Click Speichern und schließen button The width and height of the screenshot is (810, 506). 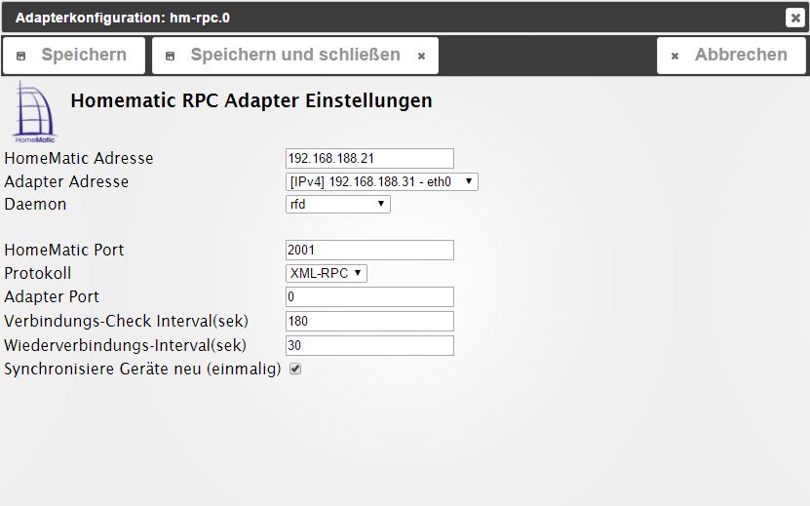click(x=295, y=56)
